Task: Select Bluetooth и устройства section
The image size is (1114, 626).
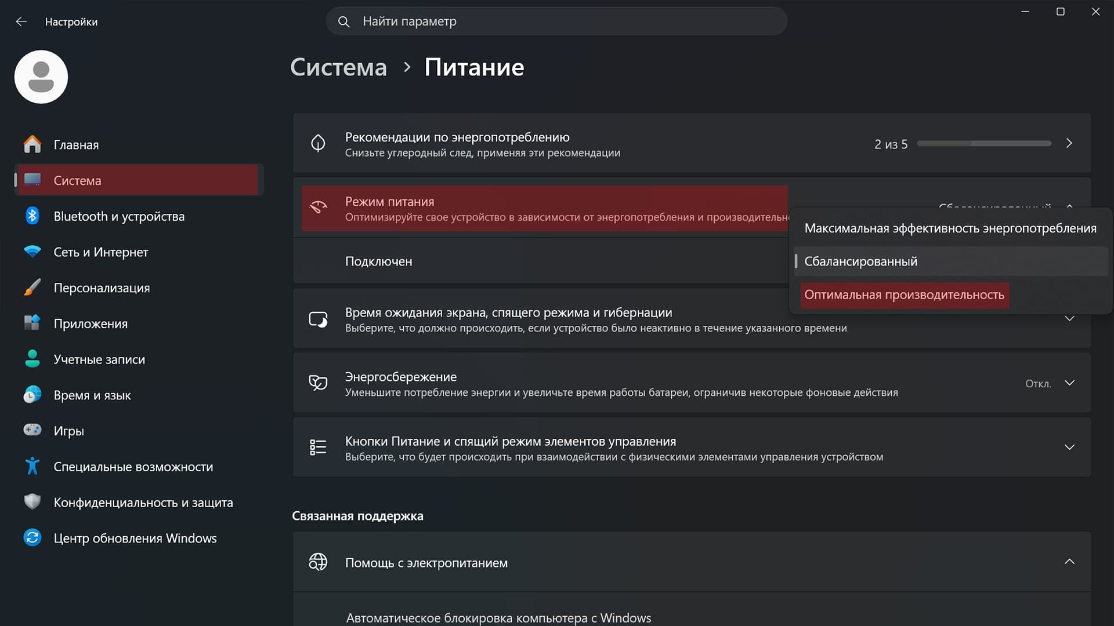Action: [x=139, y=216]
